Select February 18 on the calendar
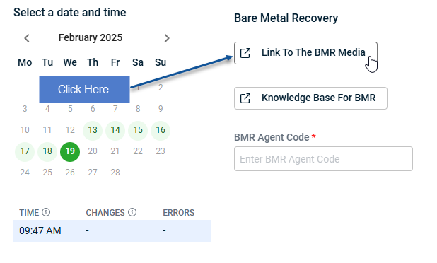Screen dimensions: 437x263 pos(47,151)
